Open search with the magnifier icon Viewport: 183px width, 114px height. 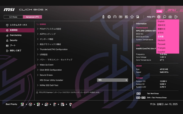[x=164, y=17]
